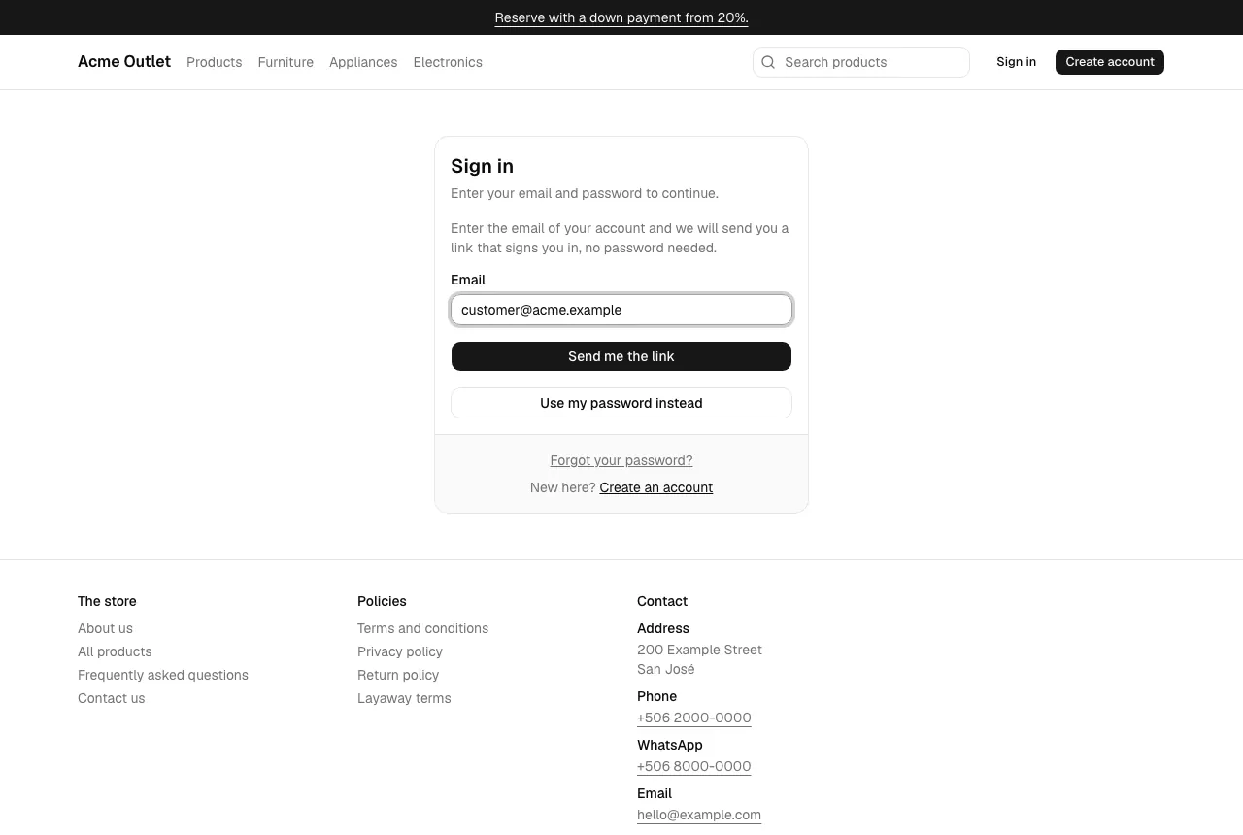The width and height of the screenshot is (1243, 835).
Task: Open Layaway terms footer link
Action: pos(404,698)
